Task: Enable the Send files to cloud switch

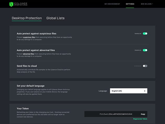Action: point(145,66)
